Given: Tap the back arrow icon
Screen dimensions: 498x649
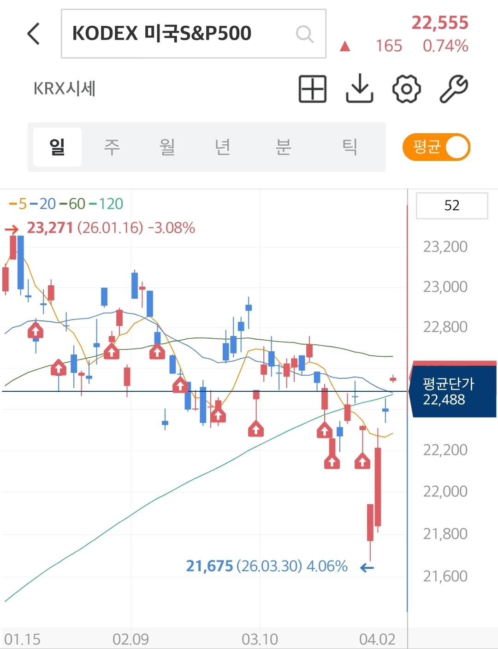Looking at the screenshot, I should pos(34,34).
